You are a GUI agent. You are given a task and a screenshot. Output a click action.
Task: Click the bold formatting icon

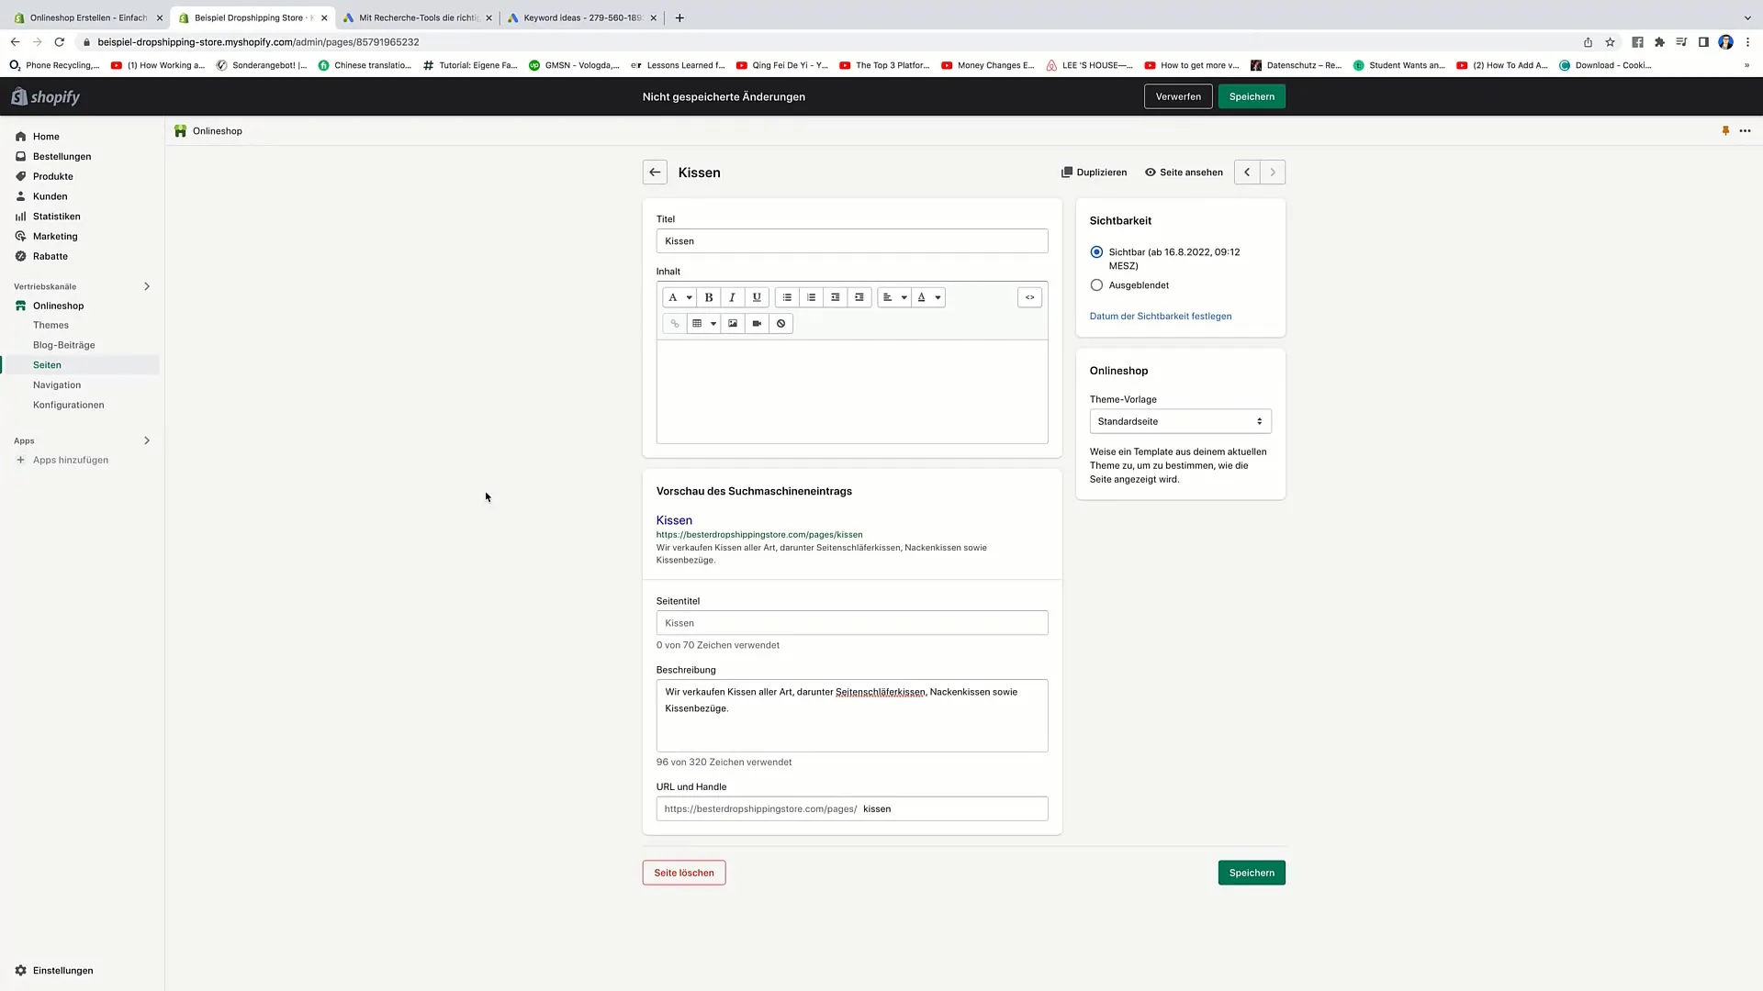[710, 296]
